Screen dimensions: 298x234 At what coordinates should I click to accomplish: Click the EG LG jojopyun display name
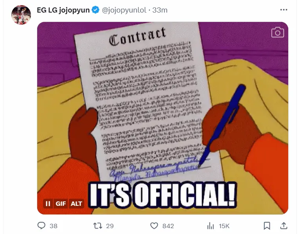coord(63,10)
